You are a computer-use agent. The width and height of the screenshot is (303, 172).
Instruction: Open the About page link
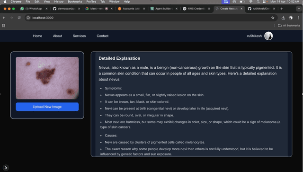[57, 36]
